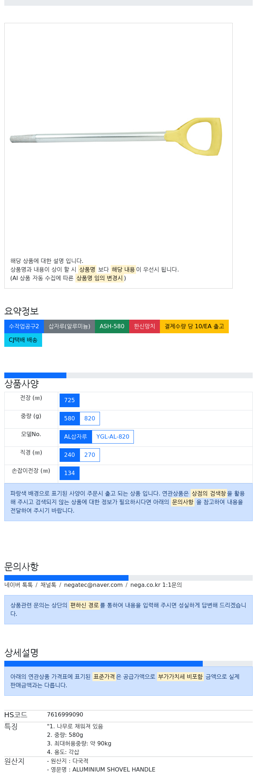Click the negatec@naver.com email contact
This screenshot has height=774, width=257.
click(x=93, y=585)
